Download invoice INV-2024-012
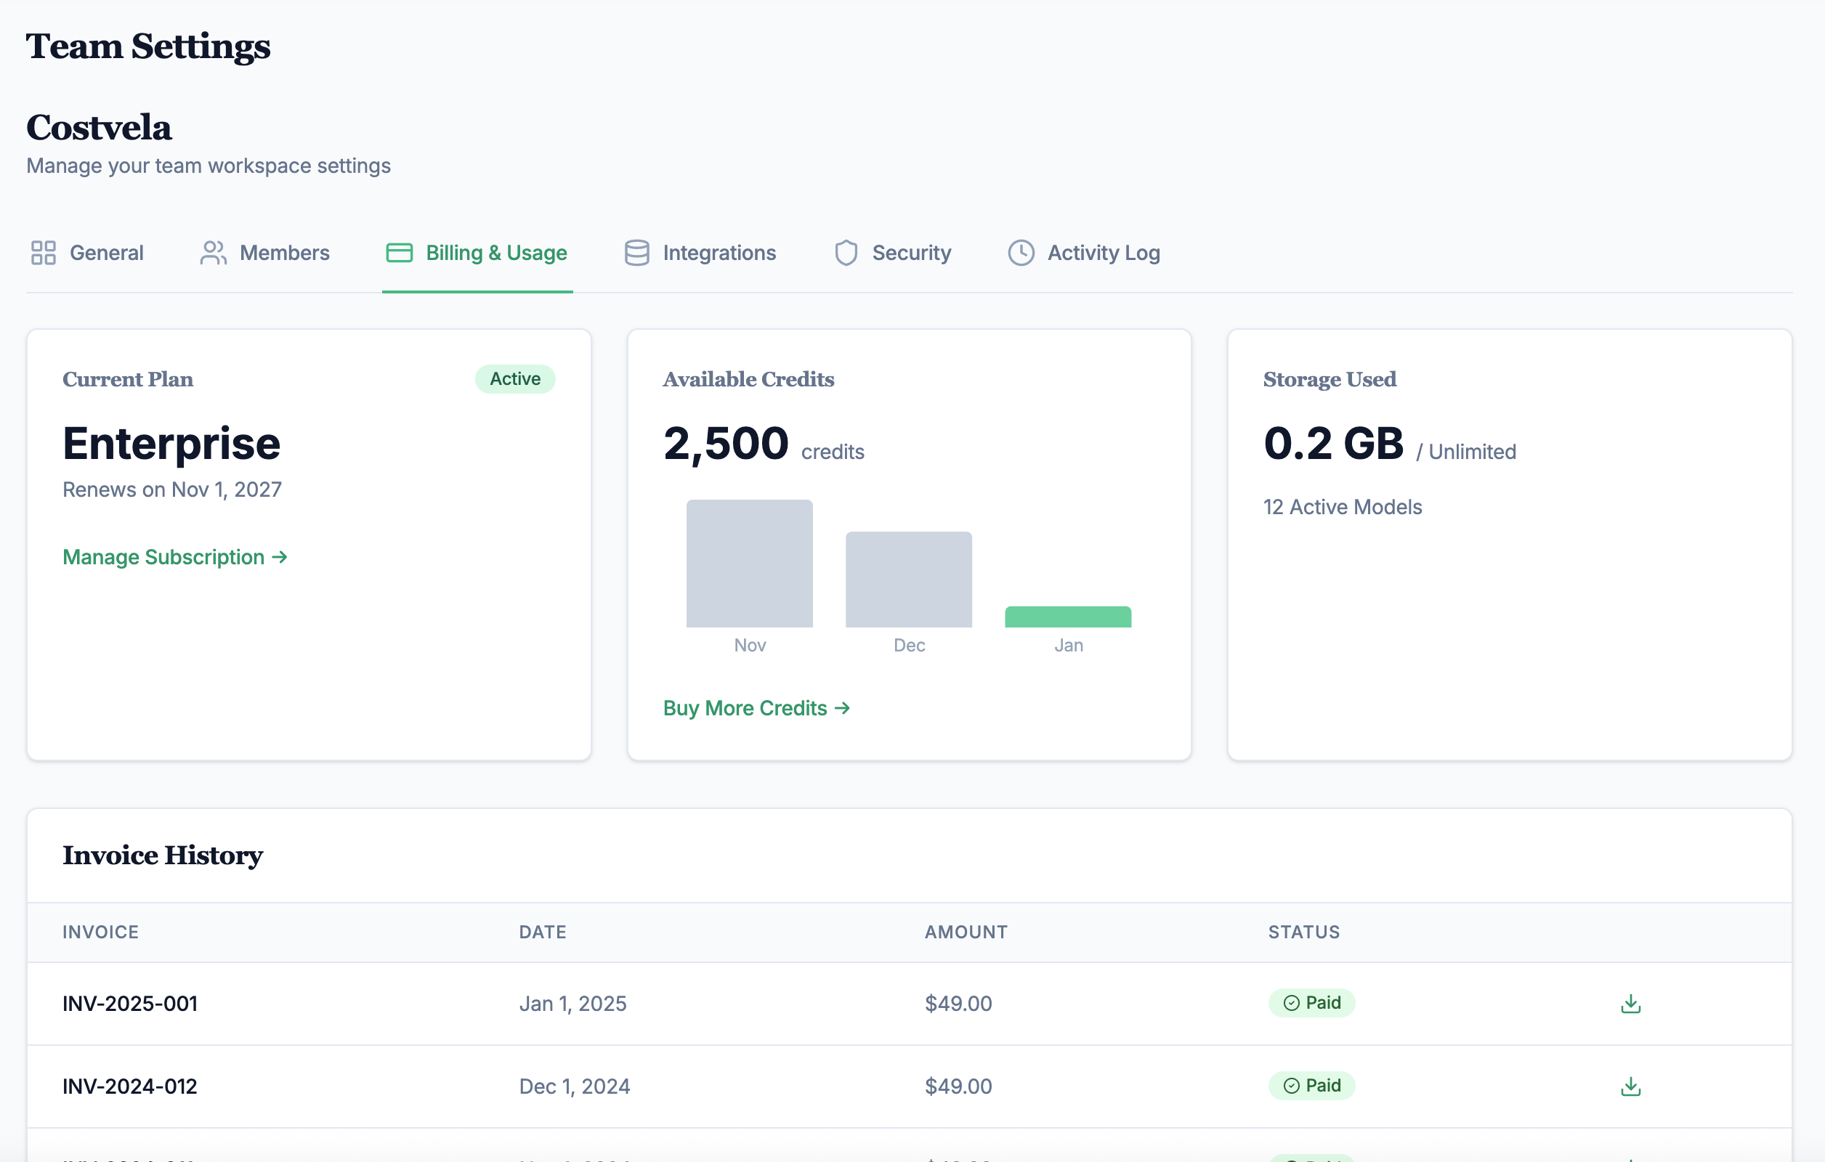 point(1630,1086)
